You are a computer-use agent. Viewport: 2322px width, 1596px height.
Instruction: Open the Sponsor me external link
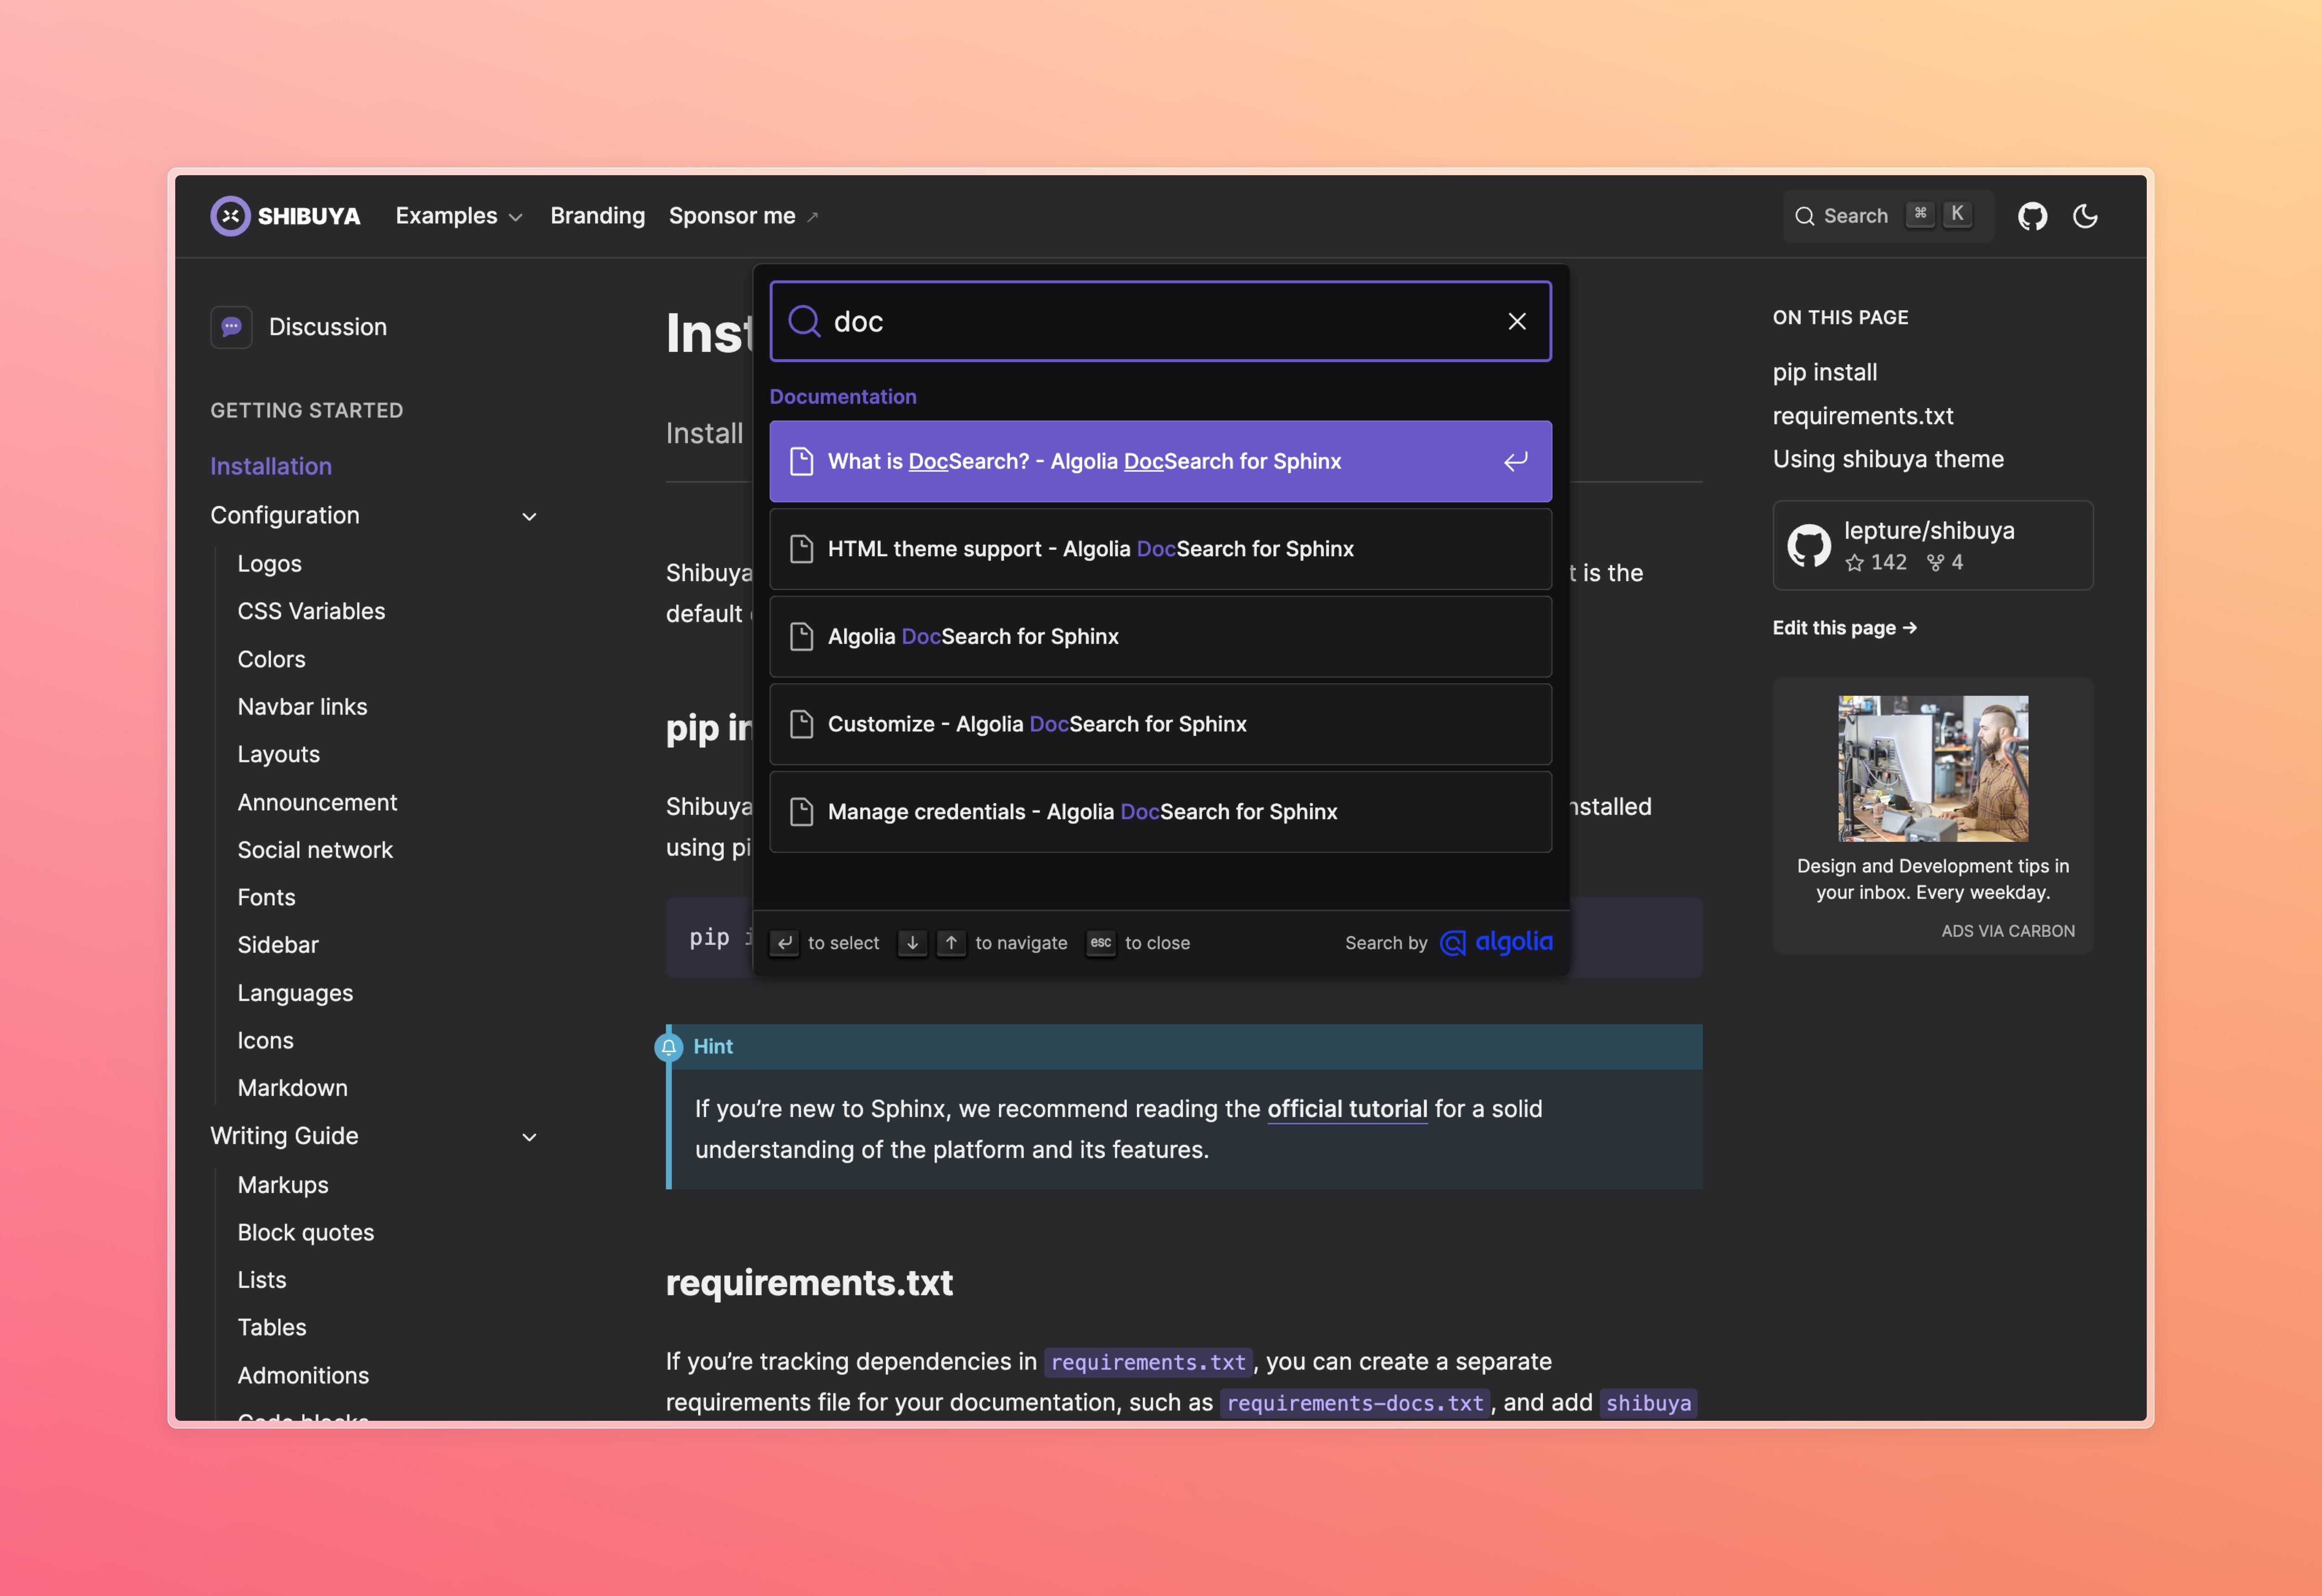743,216
